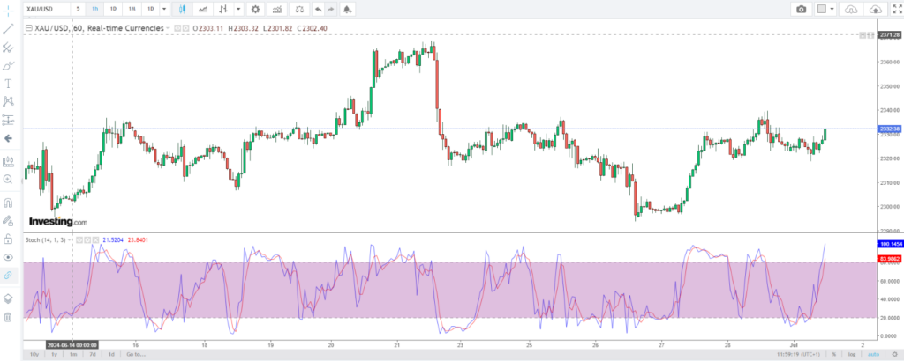Select the text annotation tool

[8, 84]
